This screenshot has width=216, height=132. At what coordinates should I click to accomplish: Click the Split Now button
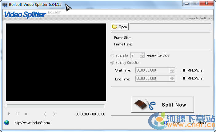point(162,105)
